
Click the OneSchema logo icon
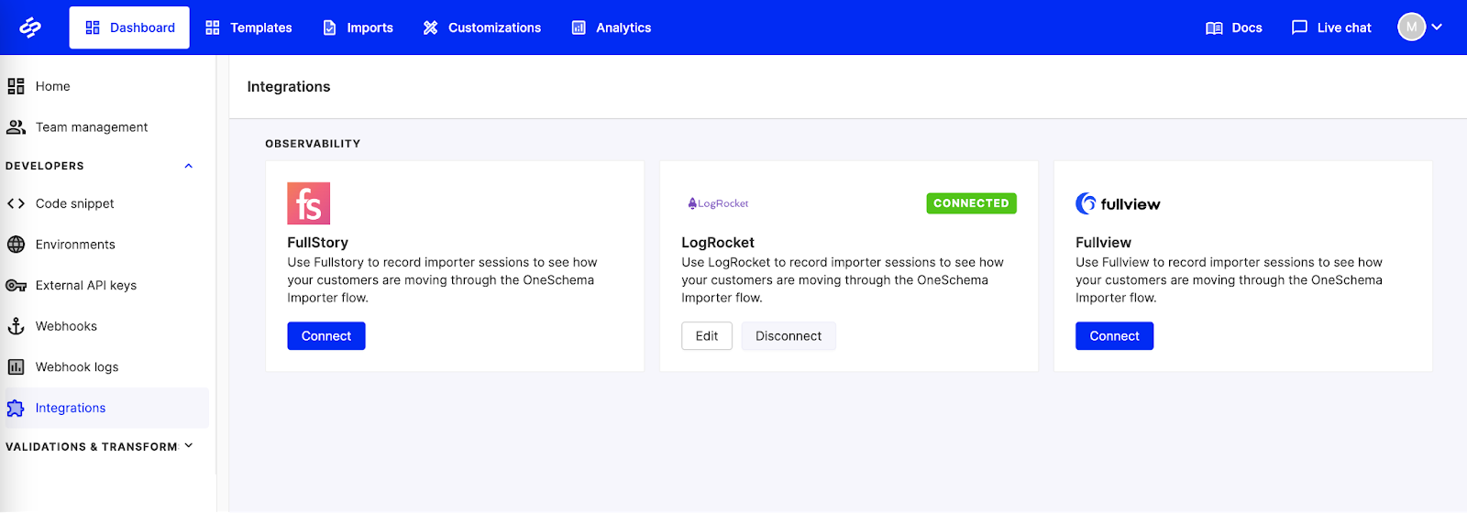(x=30, y=27)
